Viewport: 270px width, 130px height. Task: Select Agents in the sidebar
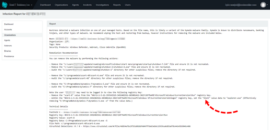(x=22, y=40)
